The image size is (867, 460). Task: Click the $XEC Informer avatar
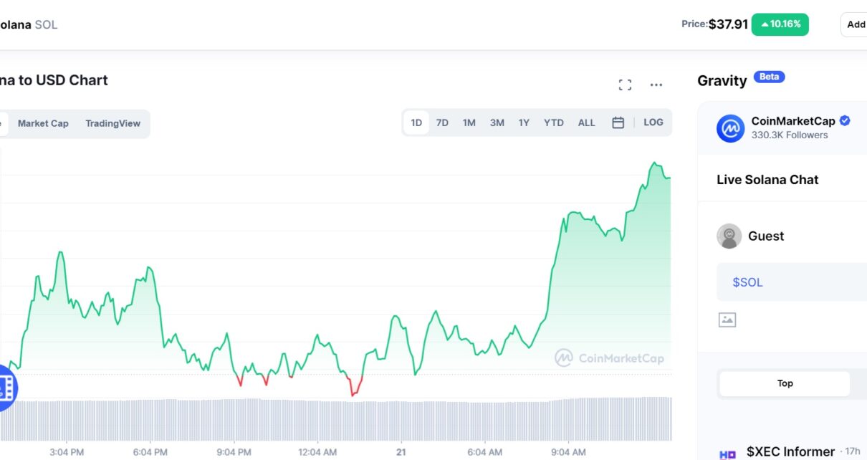click(x=727, y=454)
